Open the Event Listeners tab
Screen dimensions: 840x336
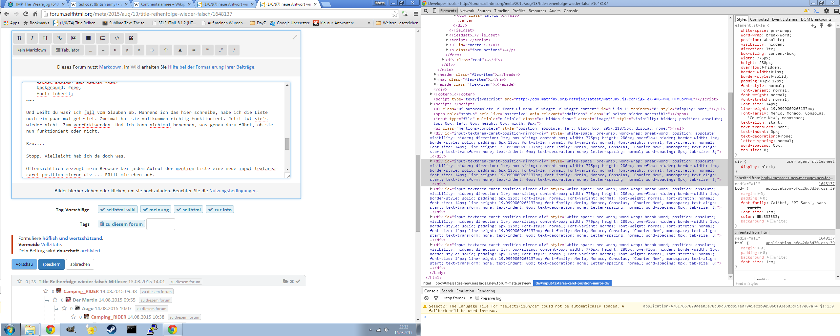tap(785, 19)
